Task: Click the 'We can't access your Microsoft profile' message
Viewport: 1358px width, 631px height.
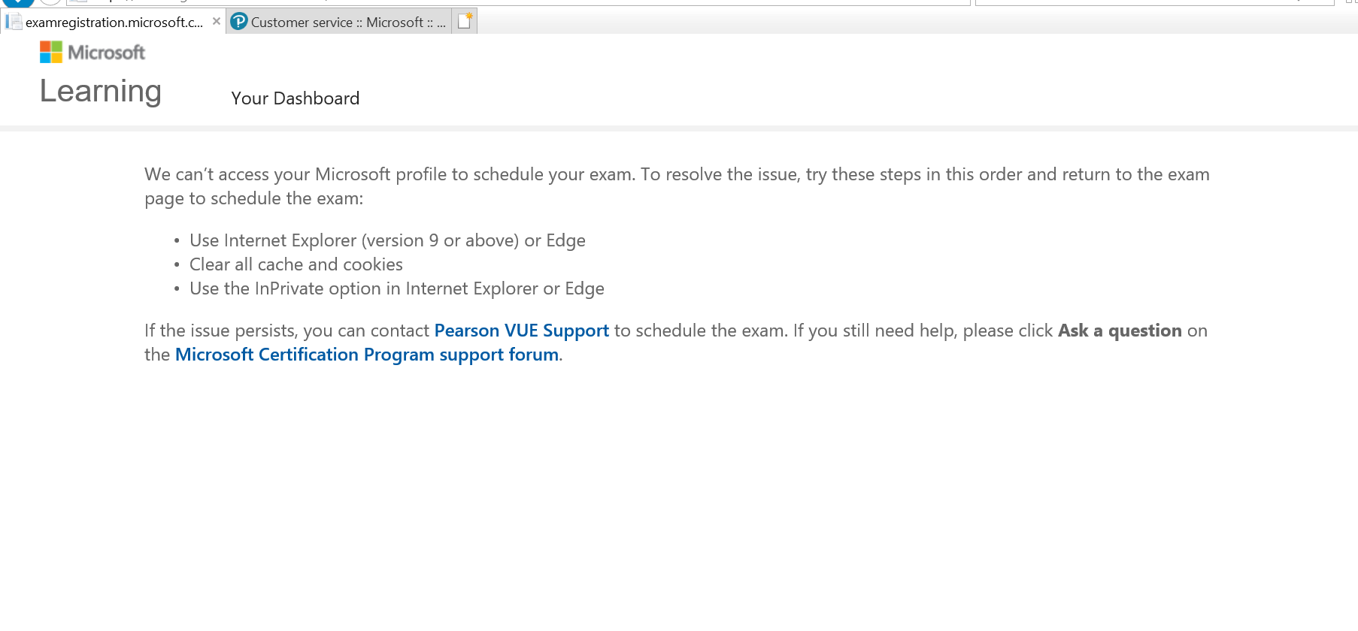Action: (x=677, y=186)
